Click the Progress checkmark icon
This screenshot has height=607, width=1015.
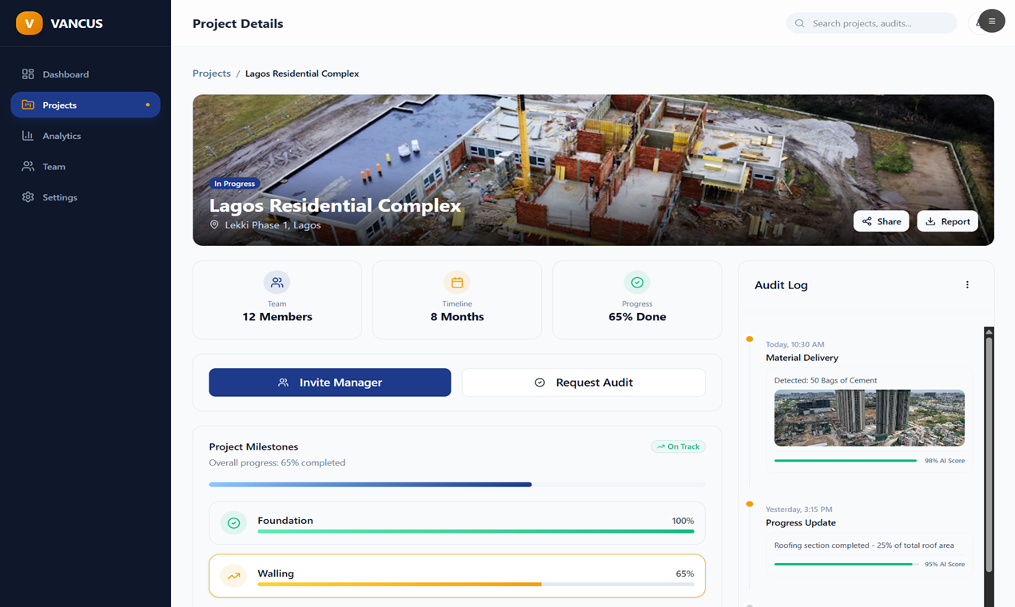(x=637, y=282)
